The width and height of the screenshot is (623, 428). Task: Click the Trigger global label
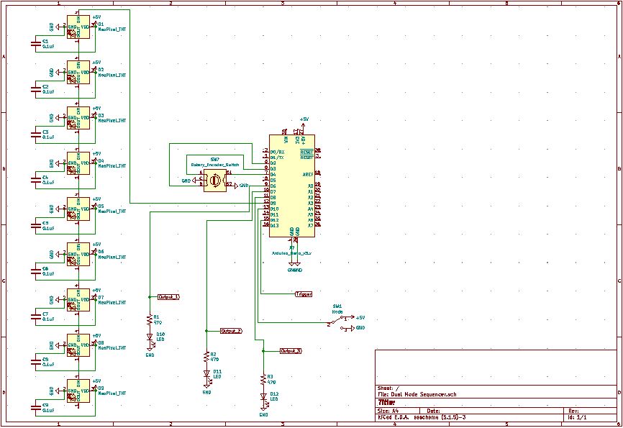tap(304, 294)
